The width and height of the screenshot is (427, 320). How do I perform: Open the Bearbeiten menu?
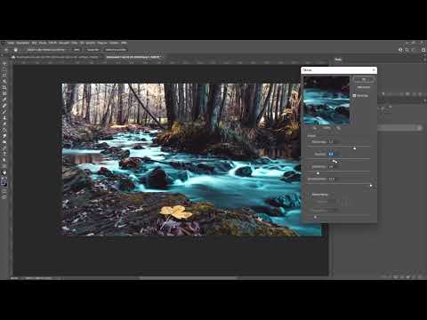[x=22, y=43]
